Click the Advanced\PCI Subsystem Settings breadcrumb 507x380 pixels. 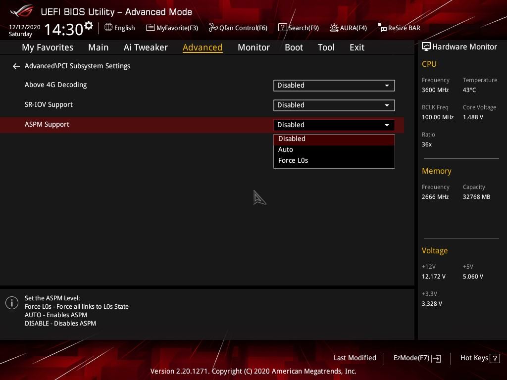tap(77, 66)
